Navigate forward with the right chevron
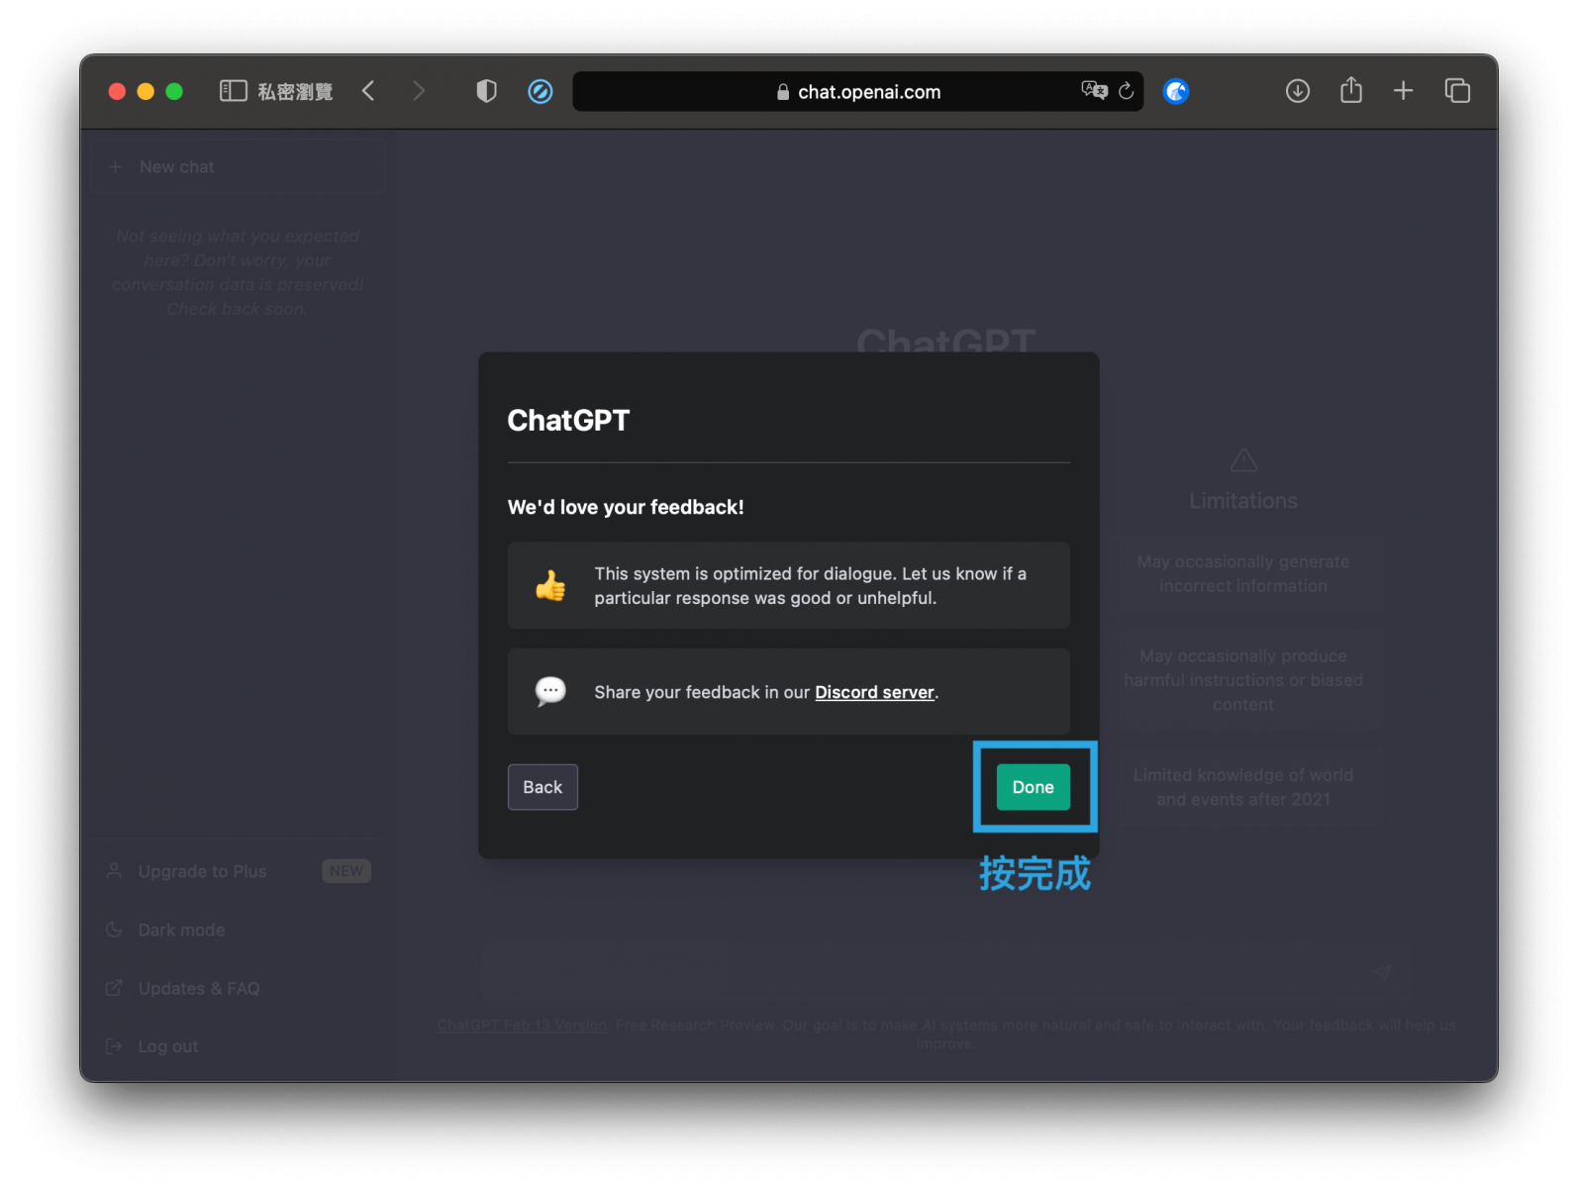This screenshot has height=1188, width=1578. (419, 91)
